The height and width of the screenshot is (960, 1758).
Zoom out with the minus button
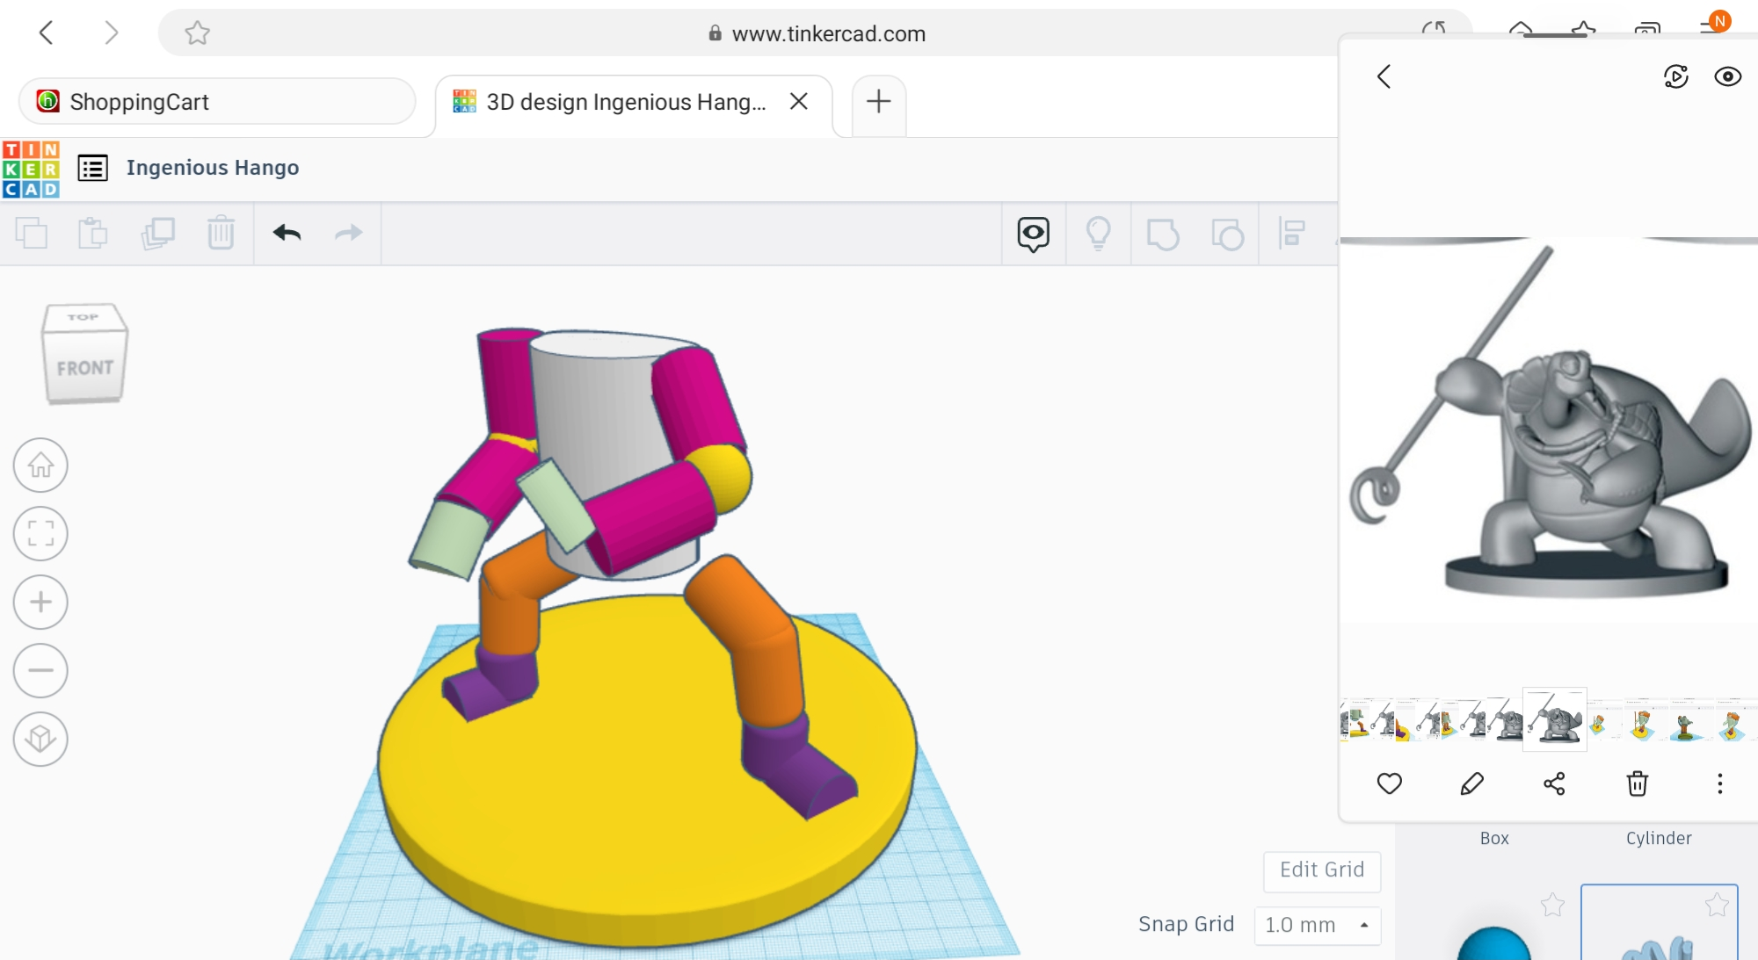pyautogui.click(x=40, y=670)
